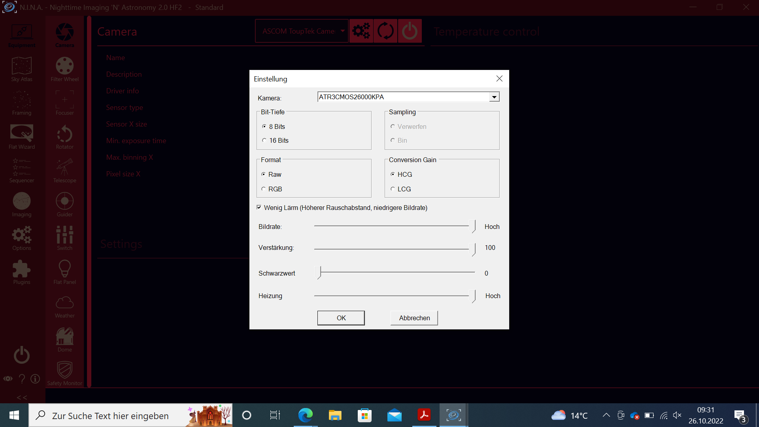The width and height of the screenshot is (759, 427).
Task: Collapse the sidebar with double chevron
Action: tap(22, 397)
